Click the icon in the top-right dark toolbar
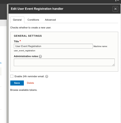Viewport: 121px width, 123px height. coord(117,1)
